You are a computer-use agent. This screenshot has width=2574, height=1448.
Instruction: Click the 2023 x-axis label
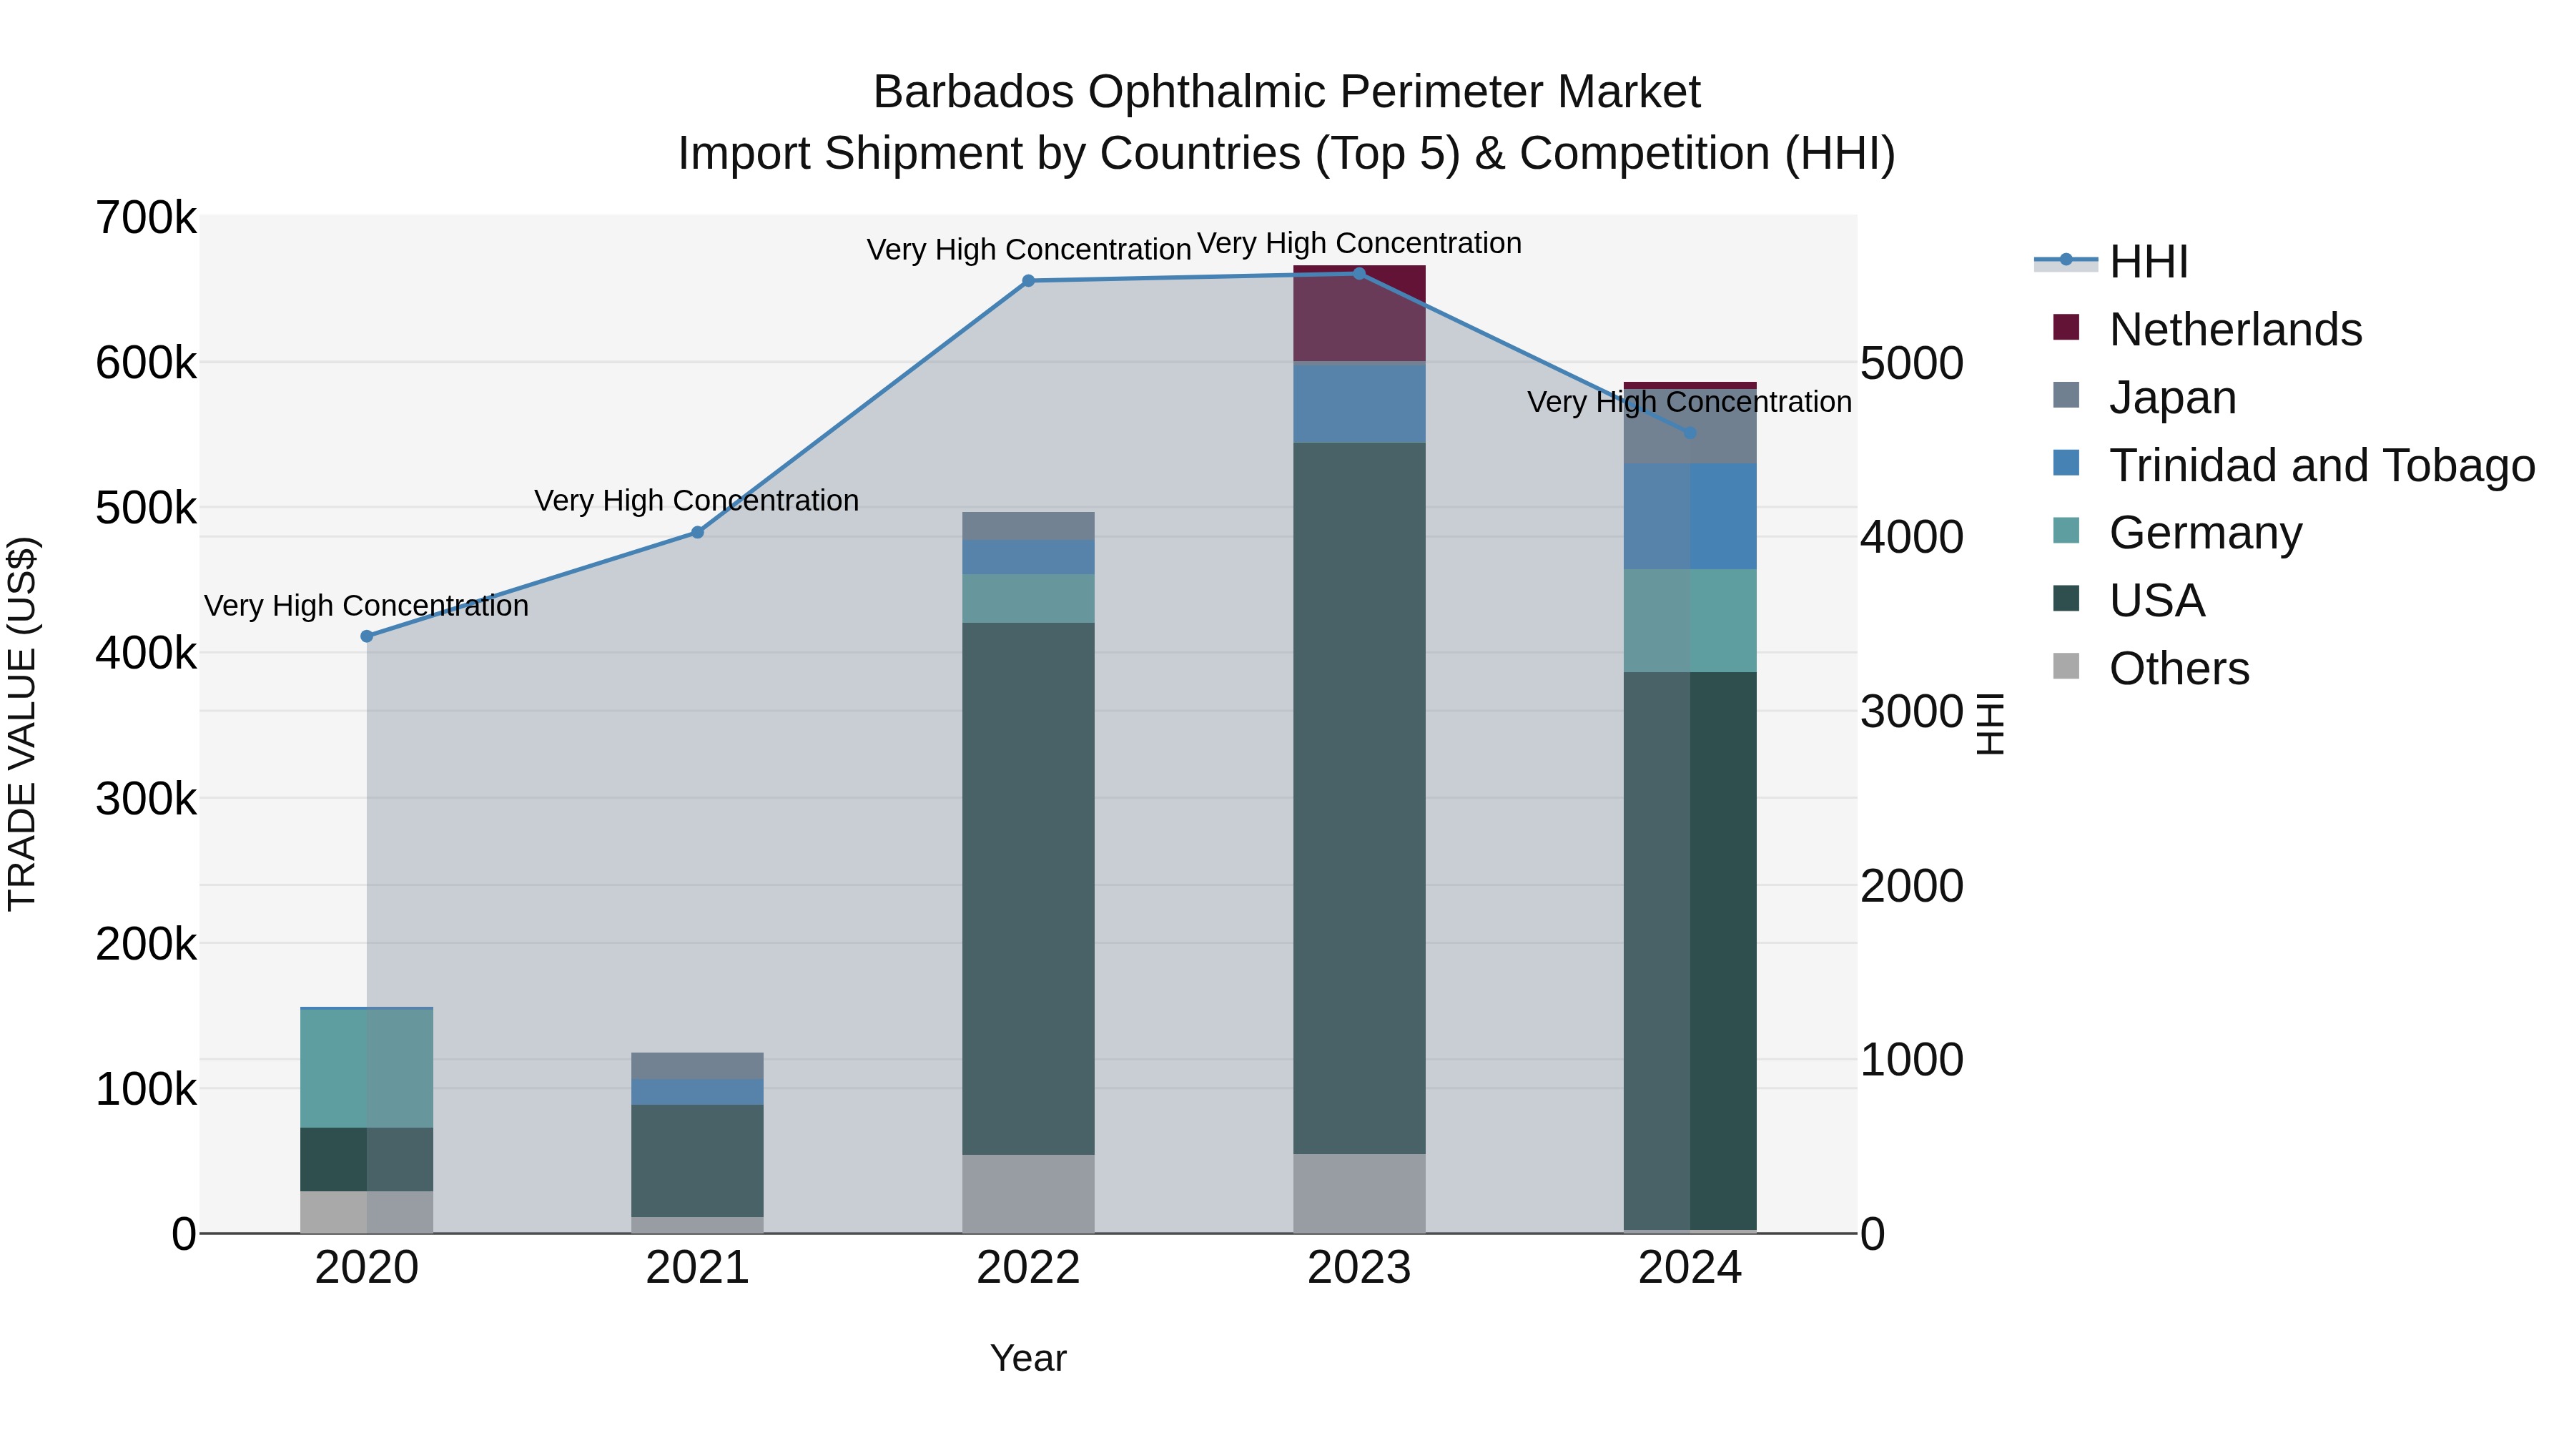tap(1359, 1268)
